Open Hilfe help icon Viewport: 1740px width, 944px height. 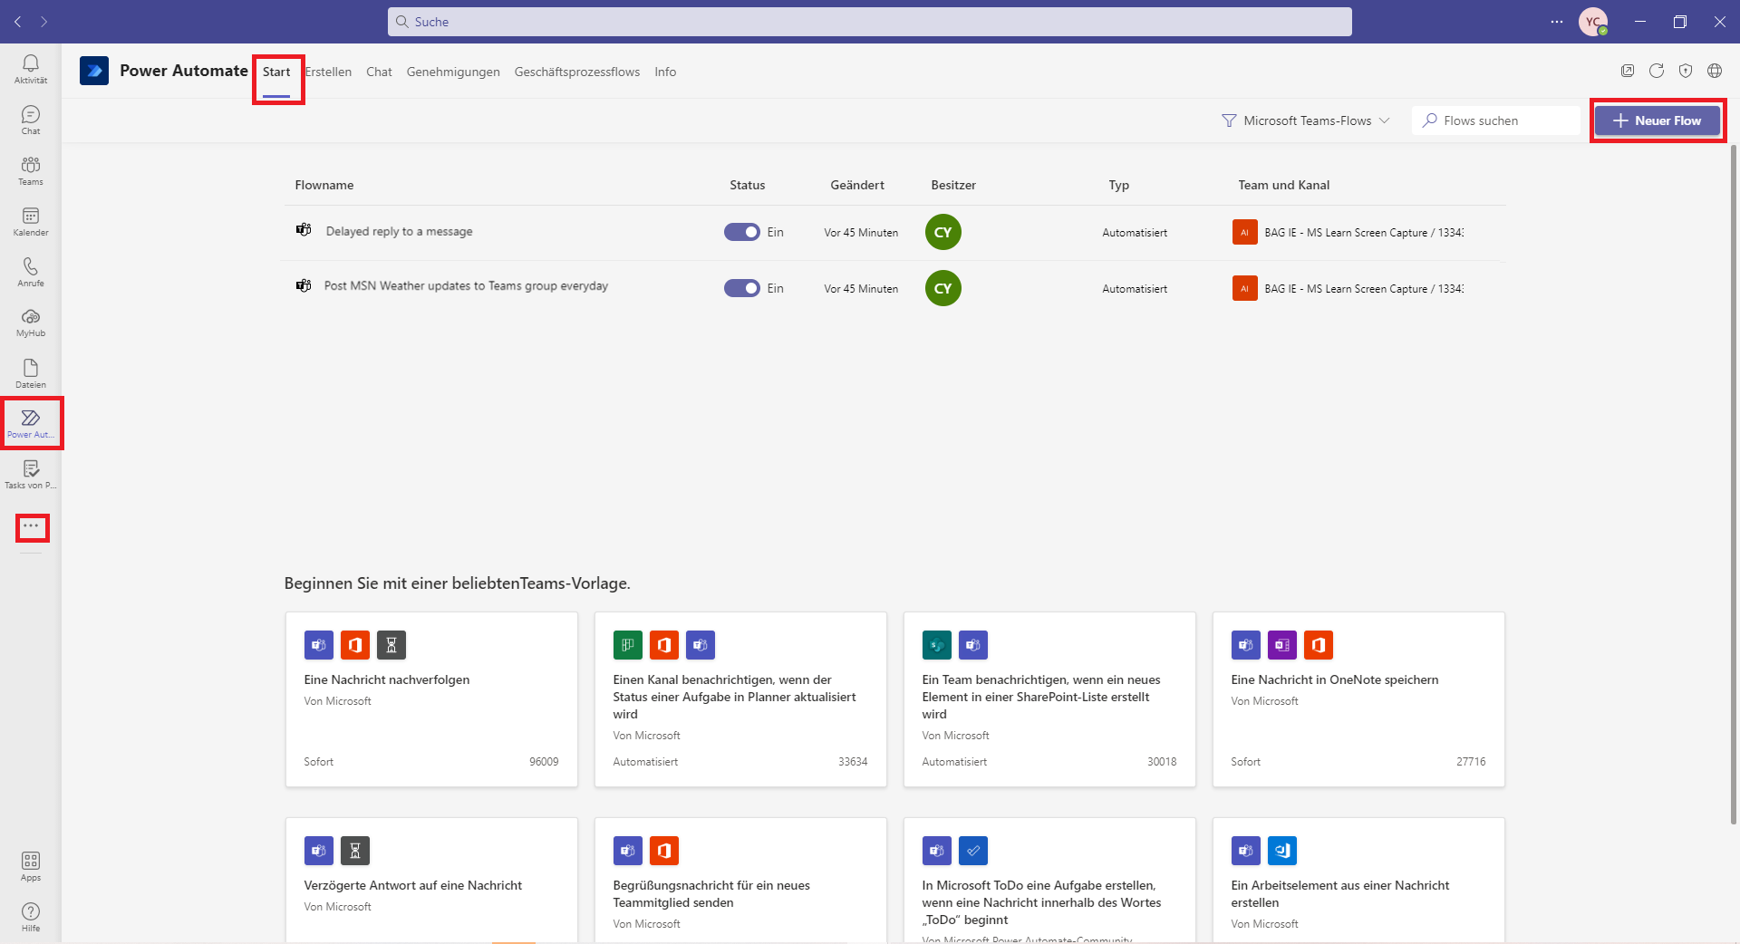31,917
